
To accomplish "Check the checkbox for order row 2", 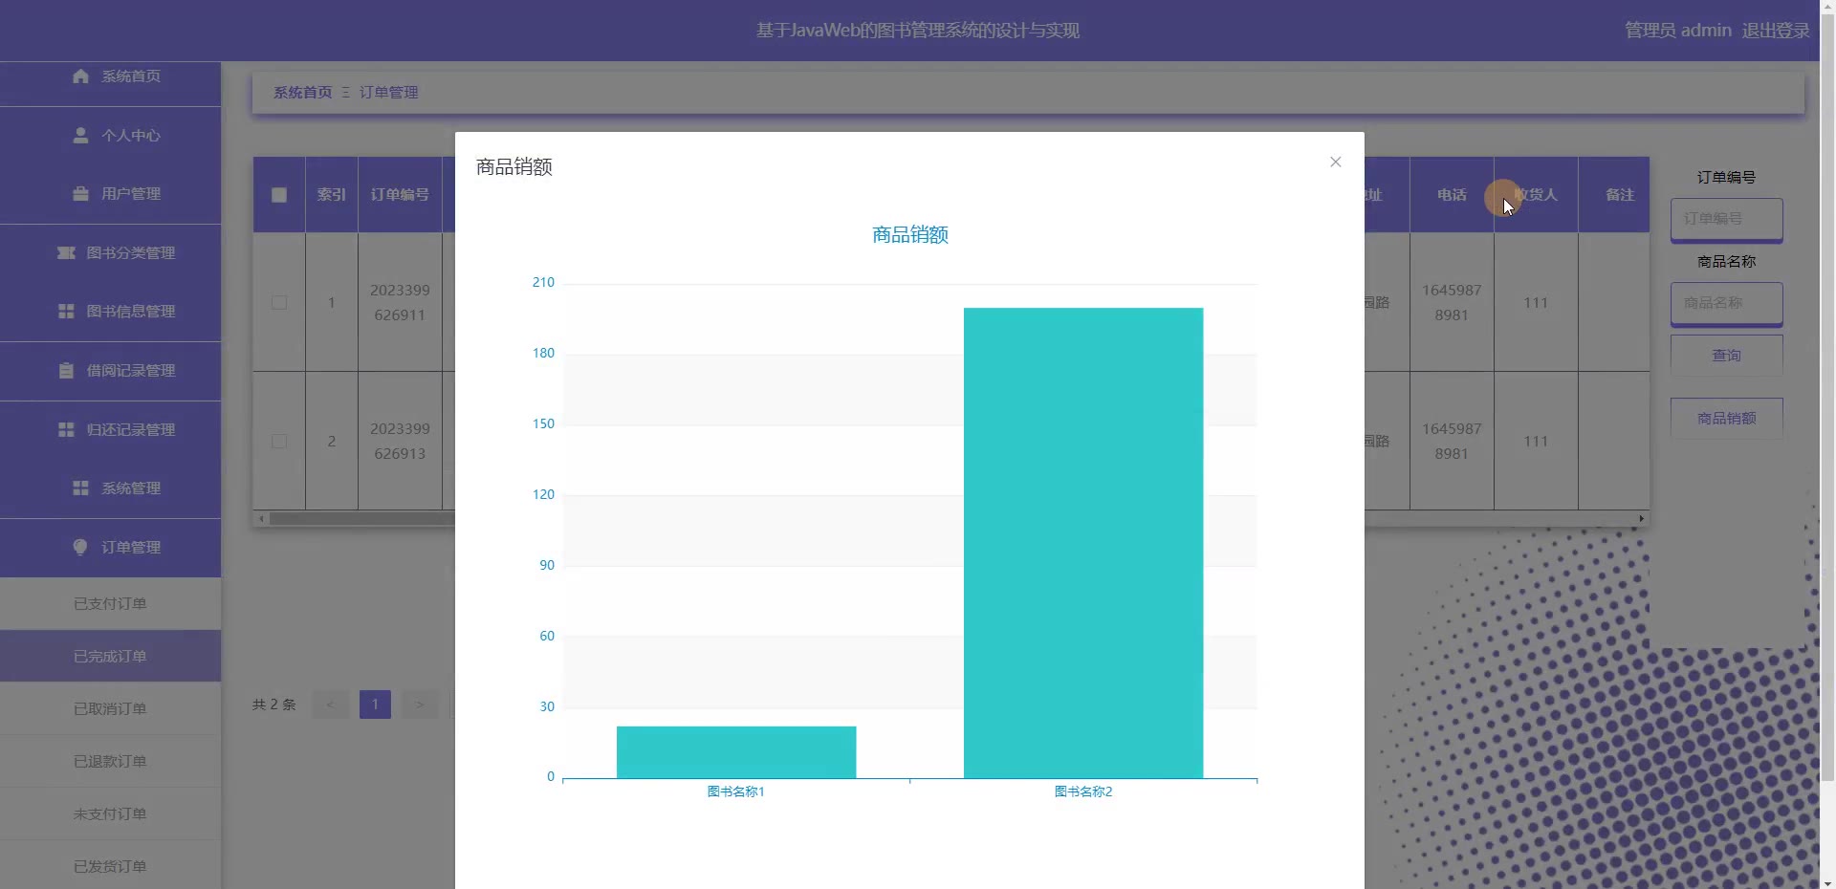I will coord(278,441).
